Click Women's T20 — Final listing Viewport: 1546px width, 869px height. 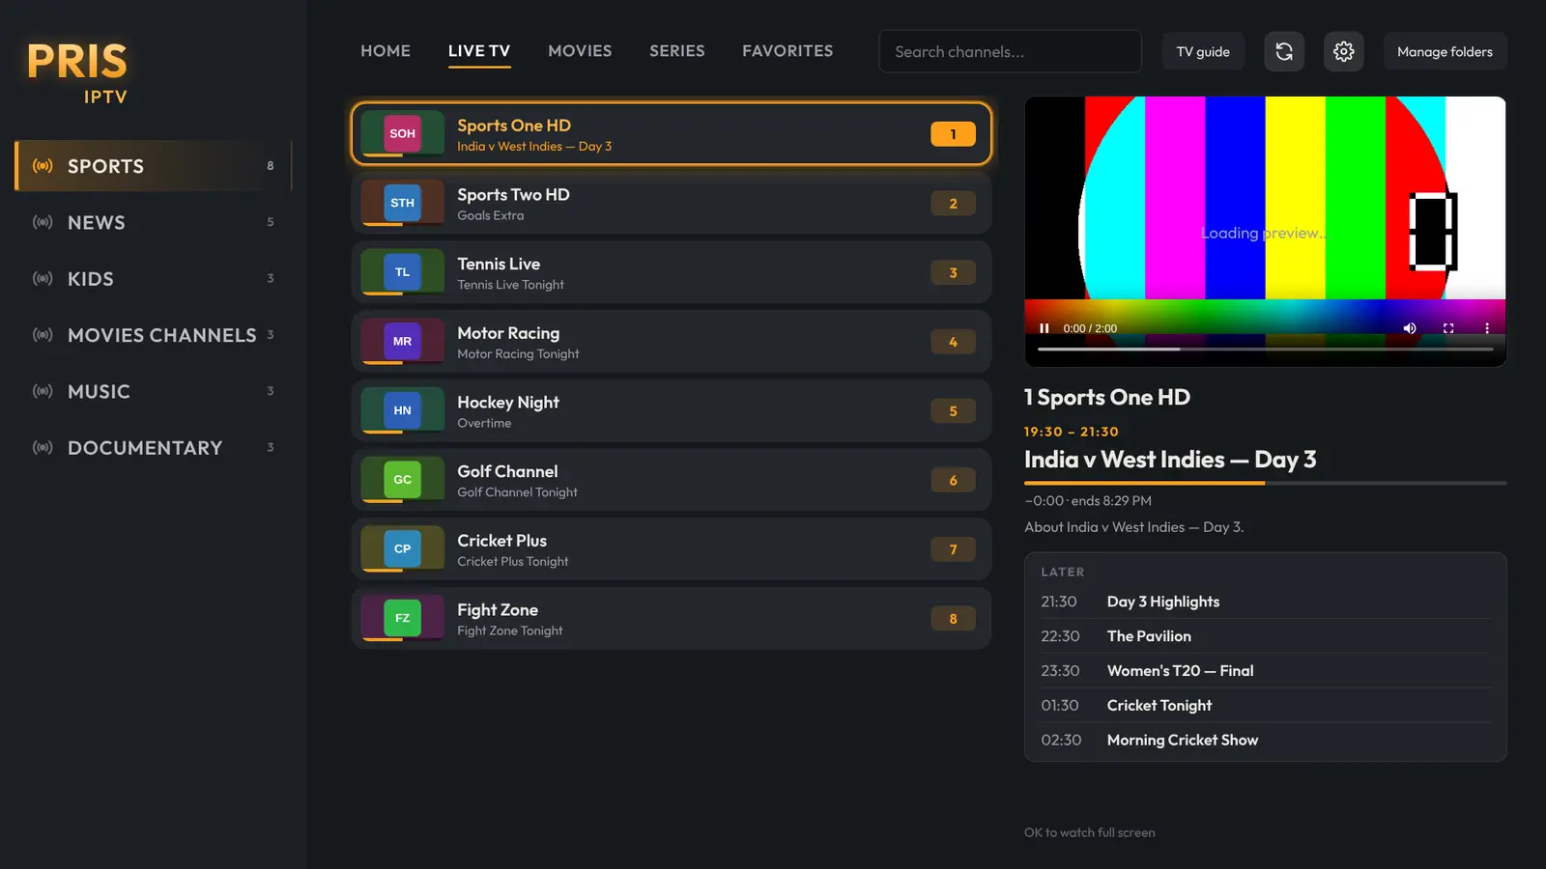1265,671
